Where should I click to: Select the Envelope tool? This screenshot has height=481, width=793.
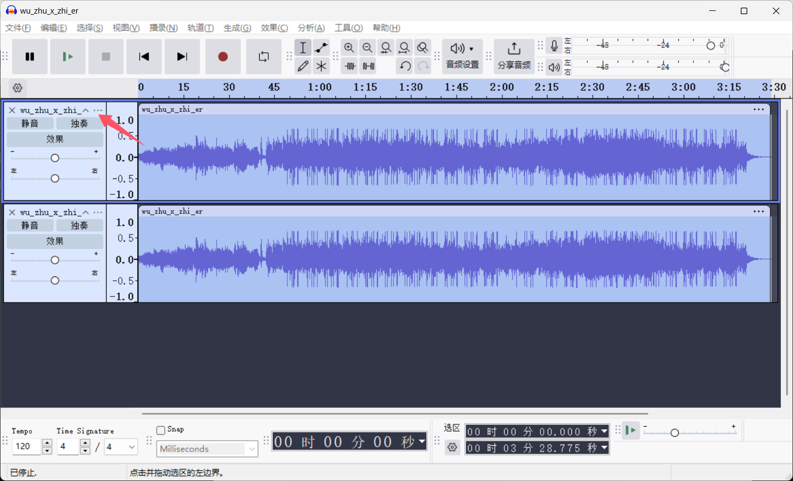click(x=321, y=48)
